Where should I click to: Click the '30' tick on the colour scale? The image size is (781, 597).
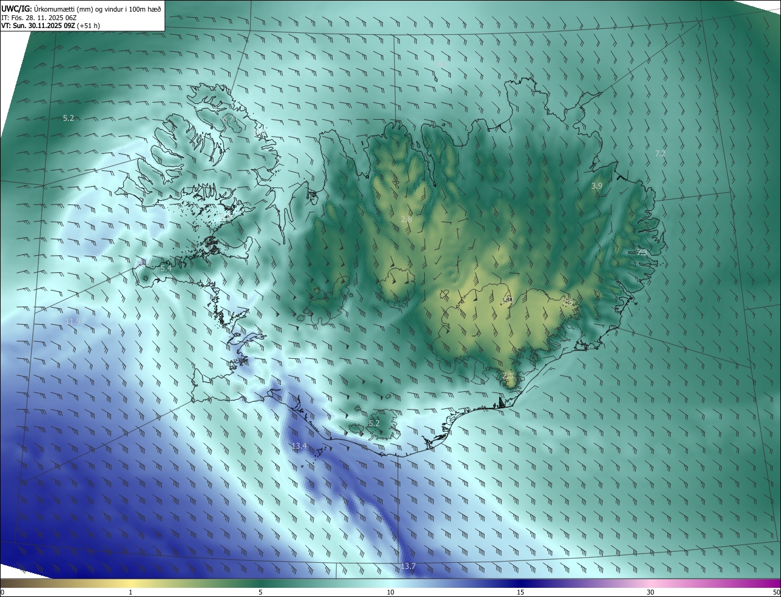[x=650, y=592]
